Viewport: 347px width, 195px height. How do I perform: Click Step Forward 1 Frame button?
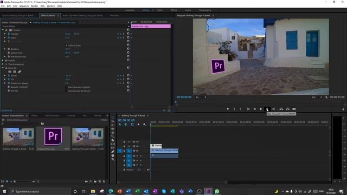pos(267,109)
